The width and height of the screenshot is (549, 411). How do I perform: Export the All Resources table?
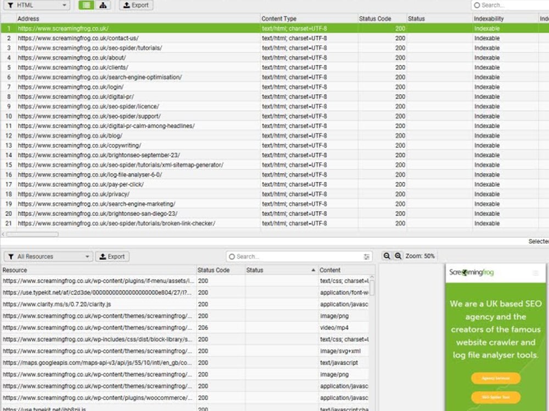(x=112, y=256)
